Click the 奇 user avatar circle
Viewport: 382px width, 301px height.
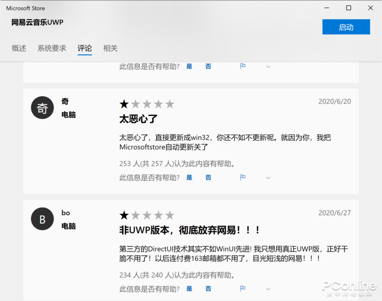click(x=43, y=108)
